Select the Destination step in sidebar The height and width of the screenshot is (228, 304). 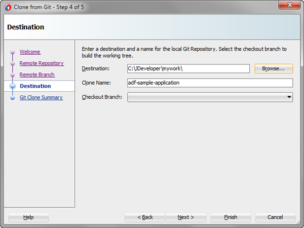point(35,86)
